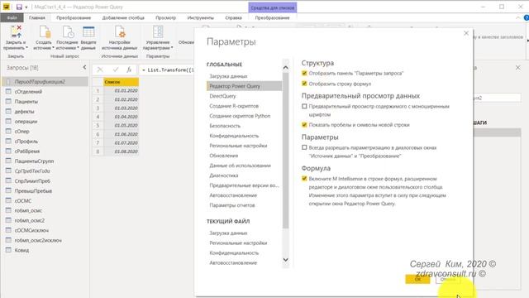Open the Добавление столбца tab

(123, 18)
